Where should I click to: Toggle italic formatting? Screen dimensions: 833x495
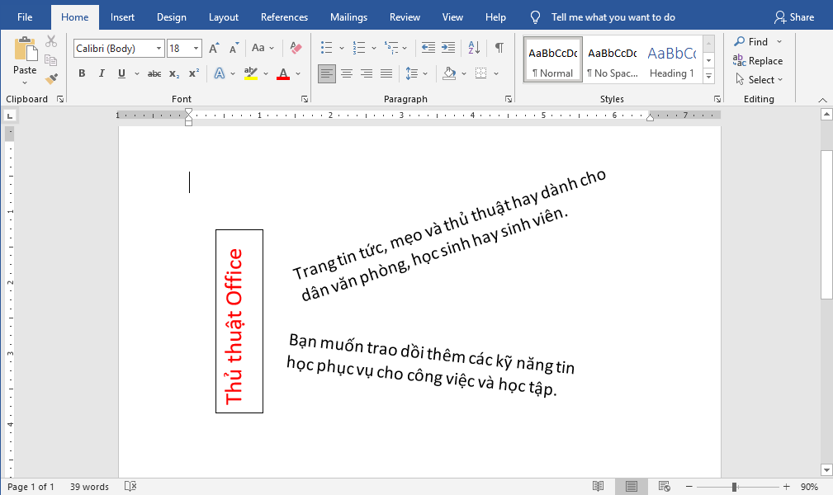(102, 74)
